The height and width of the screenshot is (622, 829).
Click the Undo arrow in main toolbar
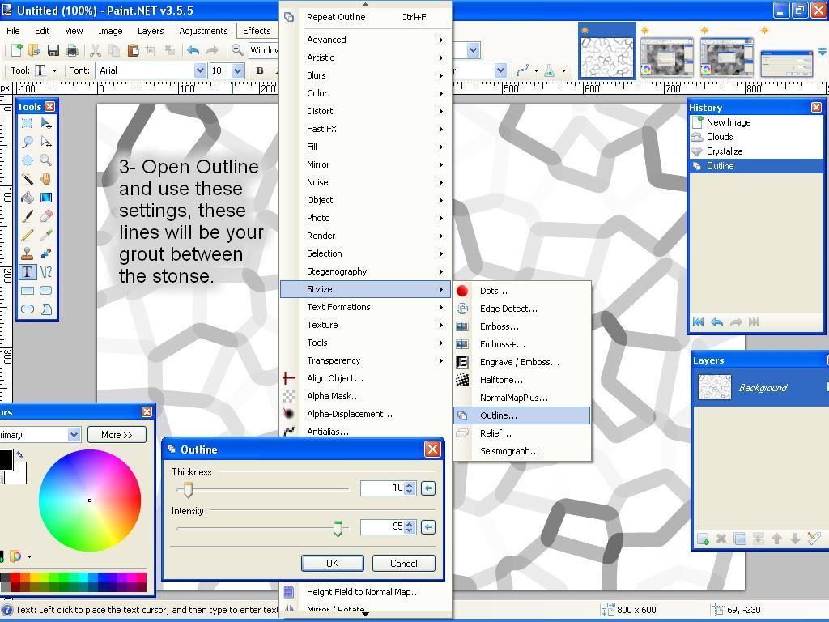(x=193, y=50)
